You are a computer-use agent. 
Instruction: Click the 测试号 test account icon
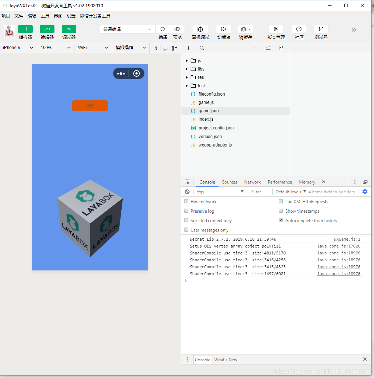pyautogui.click(x=321, y=29)
